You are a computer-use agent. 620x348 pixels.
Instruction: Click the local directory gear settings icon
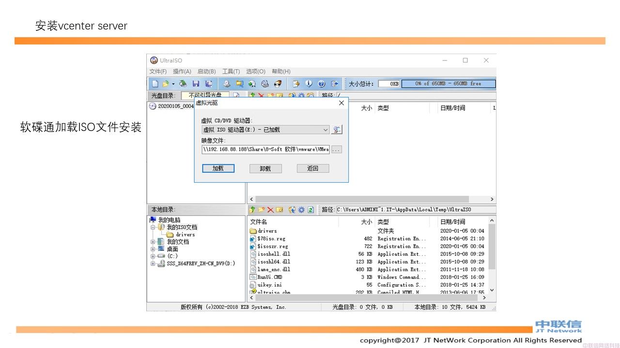301,210
